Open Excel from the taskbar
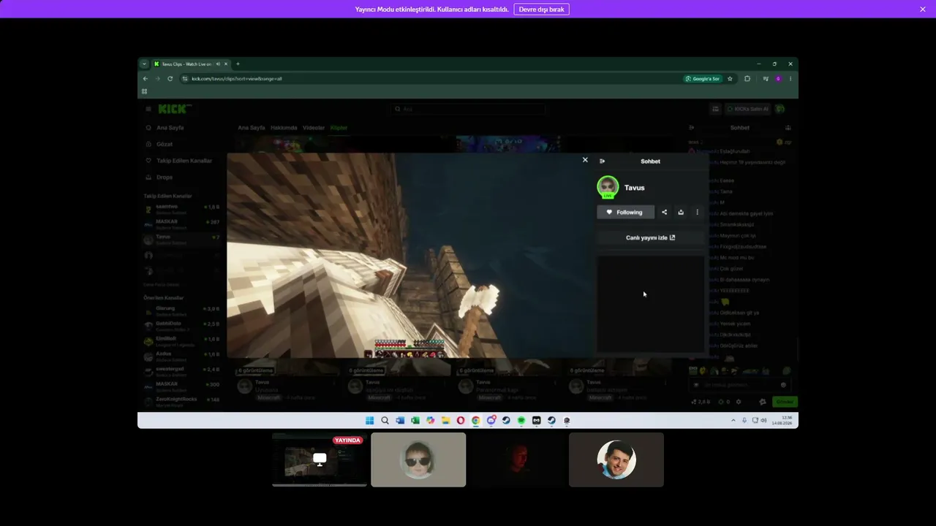Viewport: 936px width, 526px height. tap(415, 420)
